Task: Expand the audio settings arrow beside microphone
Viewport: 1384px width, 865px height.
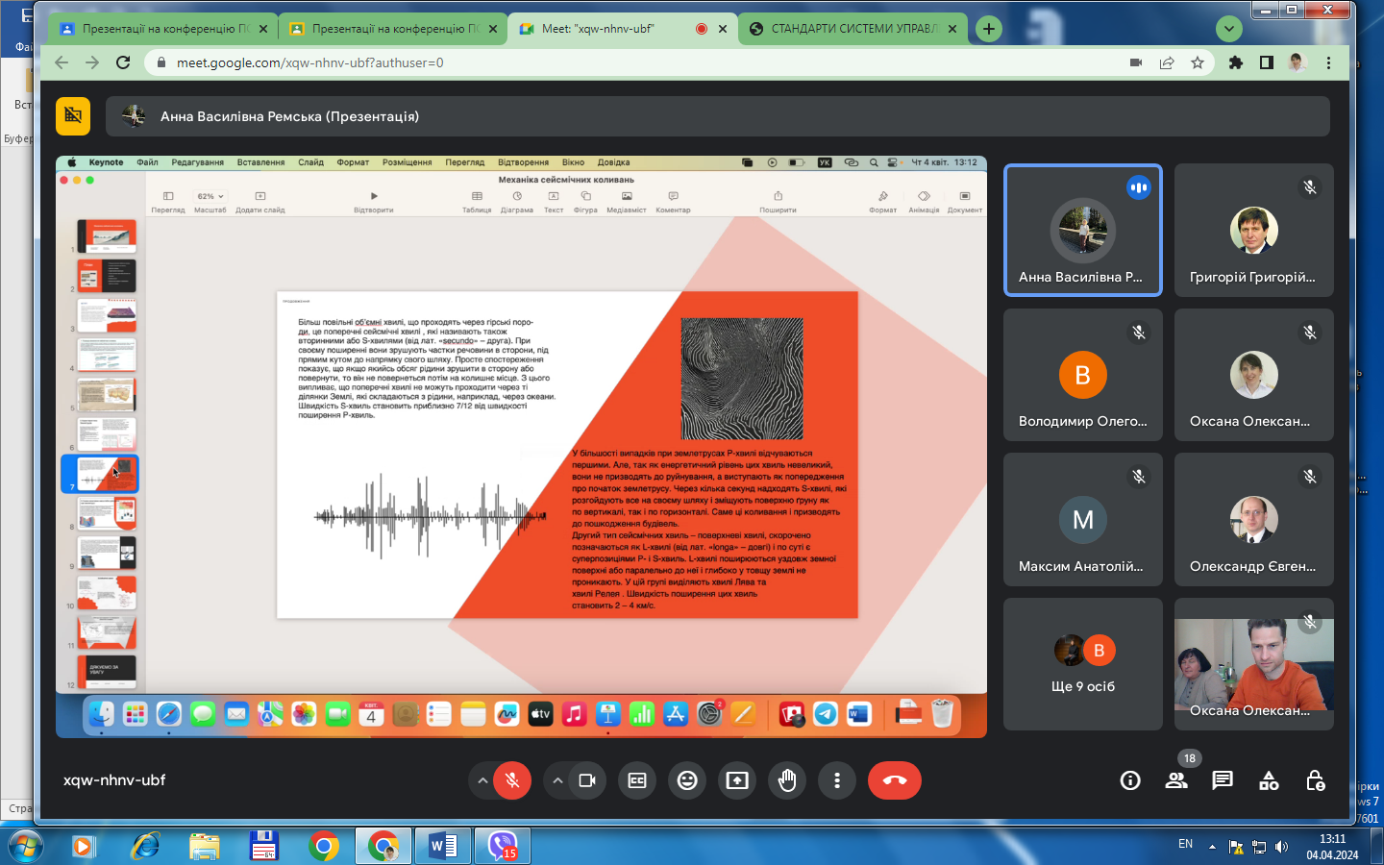Action: click(482, 780)
